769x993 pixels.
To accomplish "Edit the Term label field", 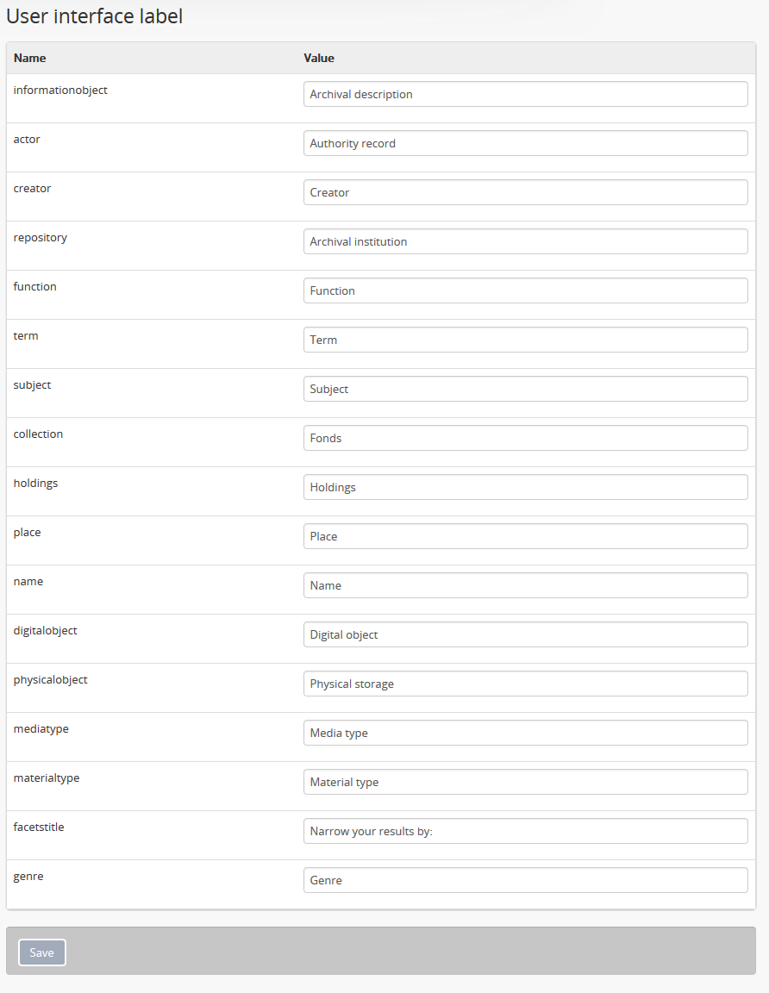I will pyautogui.click(x=525, y=340).
